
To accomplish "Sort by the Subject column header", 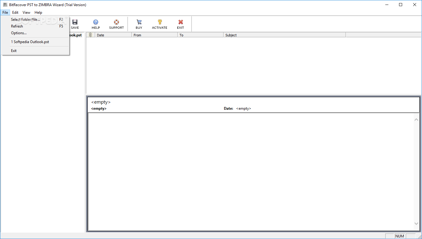I will click(x=284, y=35).
